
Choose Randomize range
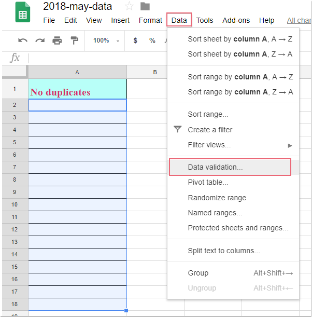point(233,198)
